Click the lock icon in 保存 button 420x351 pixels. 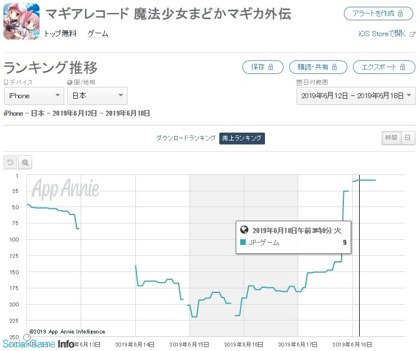click(x=271, y=67)
